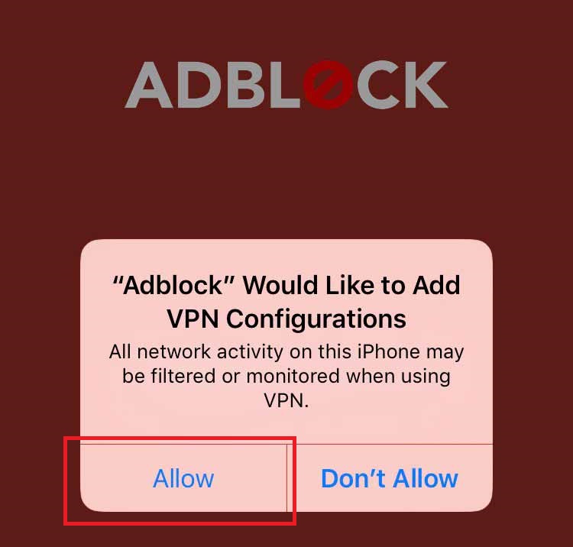Tap the word Configurations in the heading
The image size is (573, 547).
point(316,319)
